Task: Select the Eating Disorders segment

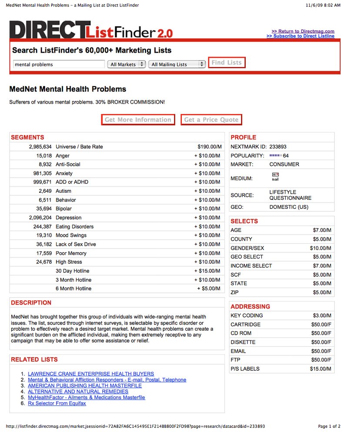Action: [x=117, y=227]
